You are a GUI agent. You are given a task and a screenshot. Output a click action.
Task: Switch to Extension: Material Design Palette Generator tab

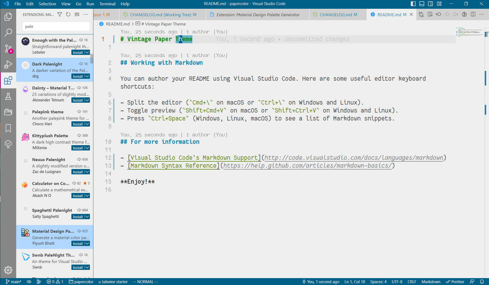pos(258,15)
